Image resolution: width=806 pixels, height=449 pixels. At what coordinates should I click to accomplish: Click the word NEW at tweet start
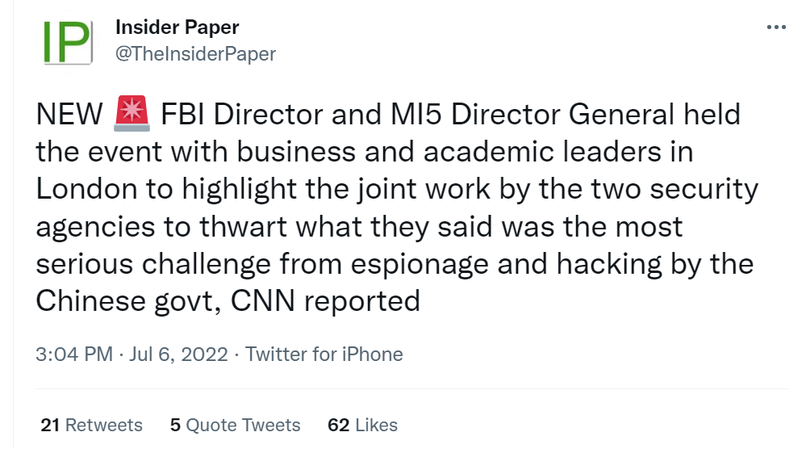69,114
